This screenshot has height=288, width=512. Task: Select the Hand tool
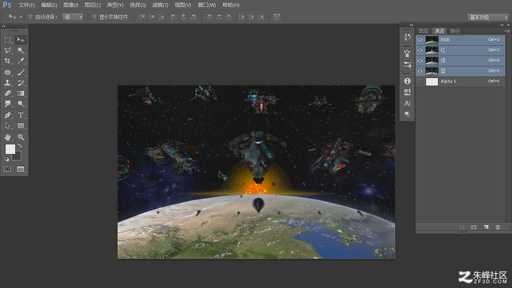pyautogui.click(x=8, y=137)
